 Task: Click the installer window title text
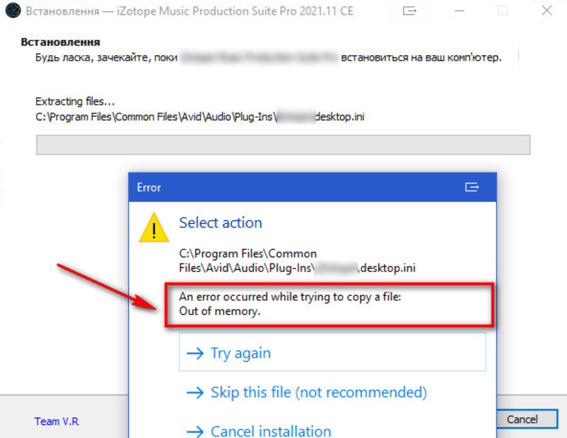tap(190, 11)
